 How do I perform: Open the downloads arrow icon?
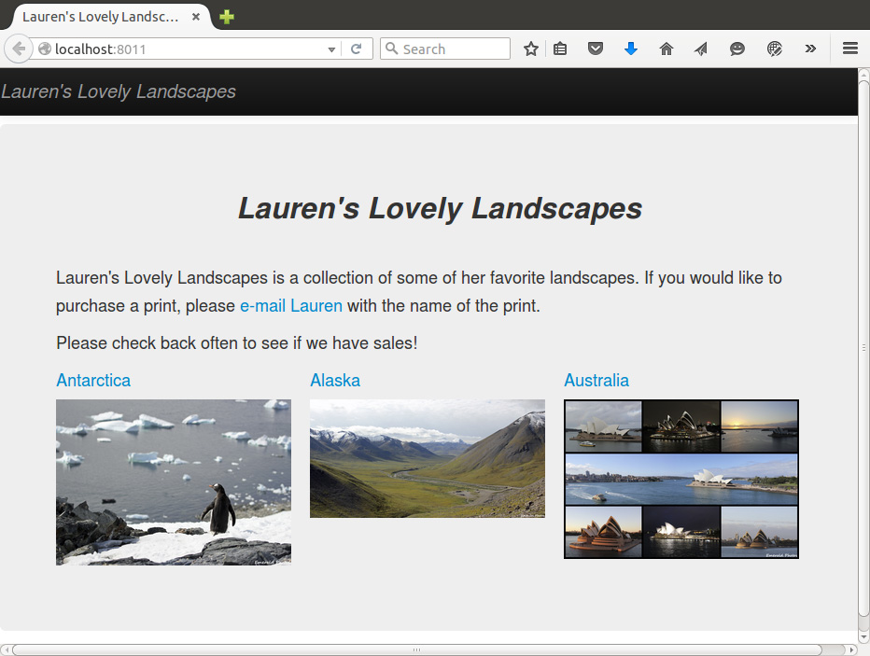tap(631, 49)
